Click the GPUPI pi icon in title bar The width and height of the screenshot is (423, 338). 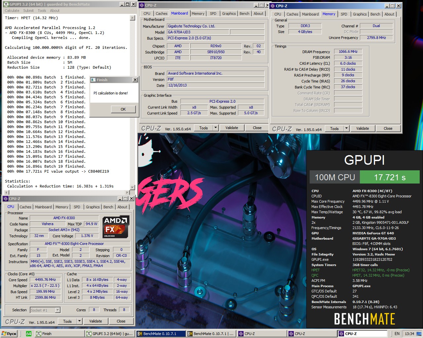6,4
